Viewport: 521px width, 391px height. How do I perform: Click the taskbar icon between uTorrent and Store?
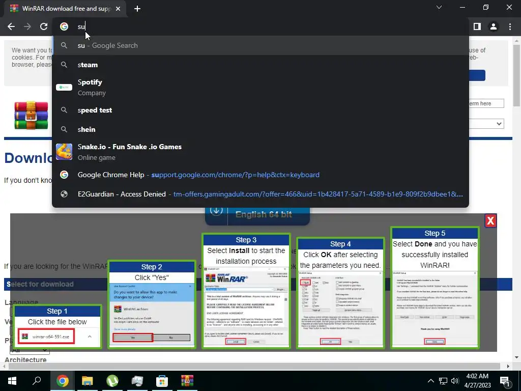tap(137, 381)
